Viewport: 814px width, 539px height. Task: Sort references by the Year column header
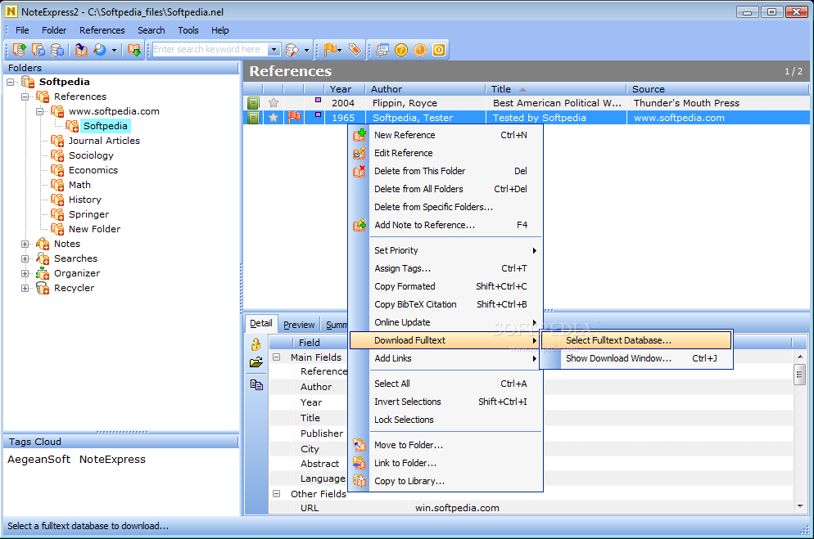(344, 89)
